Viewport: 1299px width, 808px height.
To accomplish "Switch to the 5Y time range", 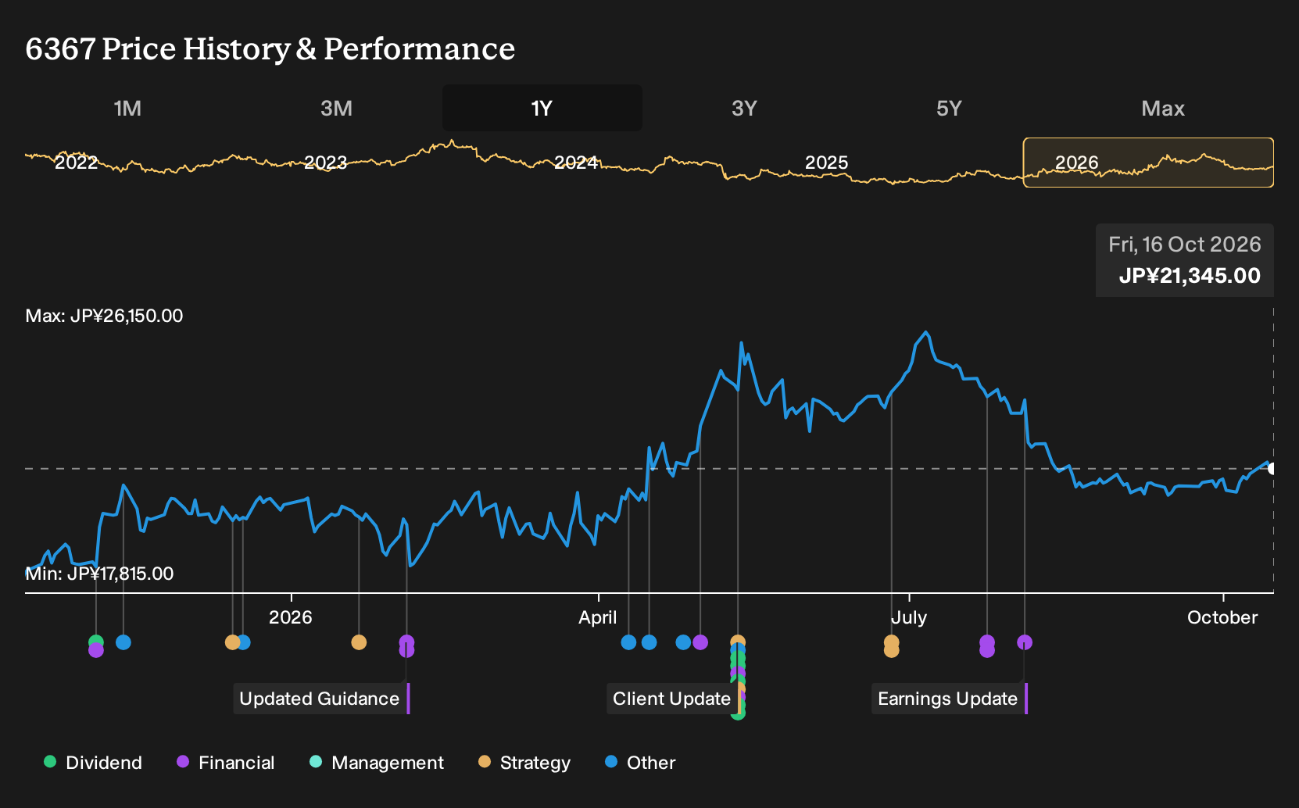I will tap(949, 108).
